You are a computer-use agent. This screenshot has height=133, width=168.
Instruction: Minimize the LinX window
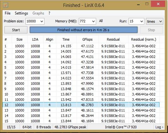click(x=138, y=4)
